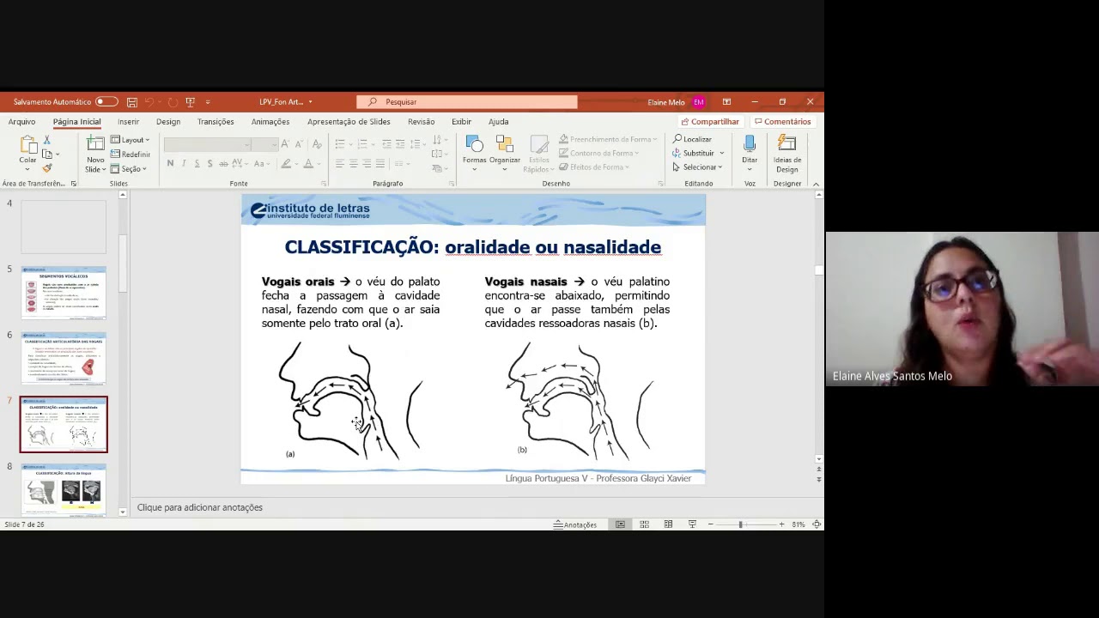
Task: Toggle underline S formatting
Action: click(x=197, y=163)
